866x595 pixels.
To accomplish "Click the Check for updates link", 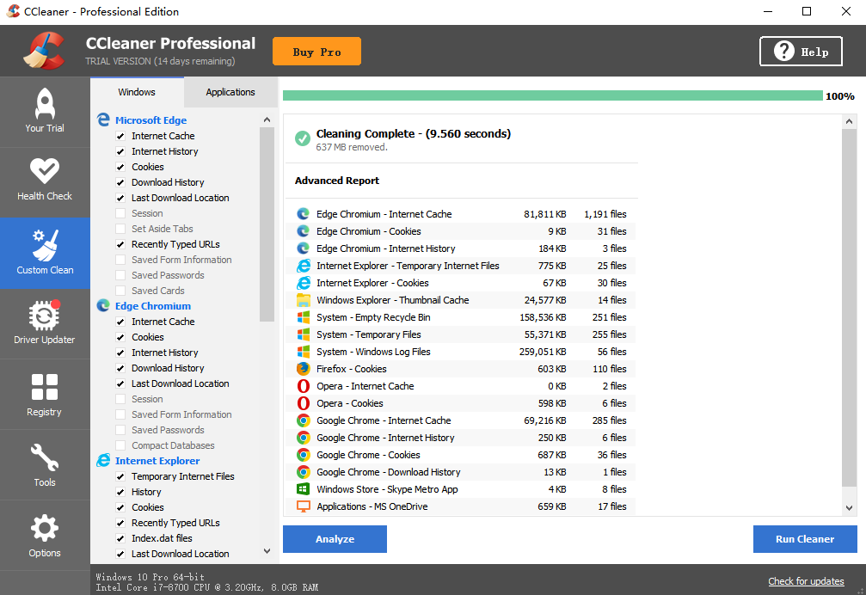I will pos(806,581).
